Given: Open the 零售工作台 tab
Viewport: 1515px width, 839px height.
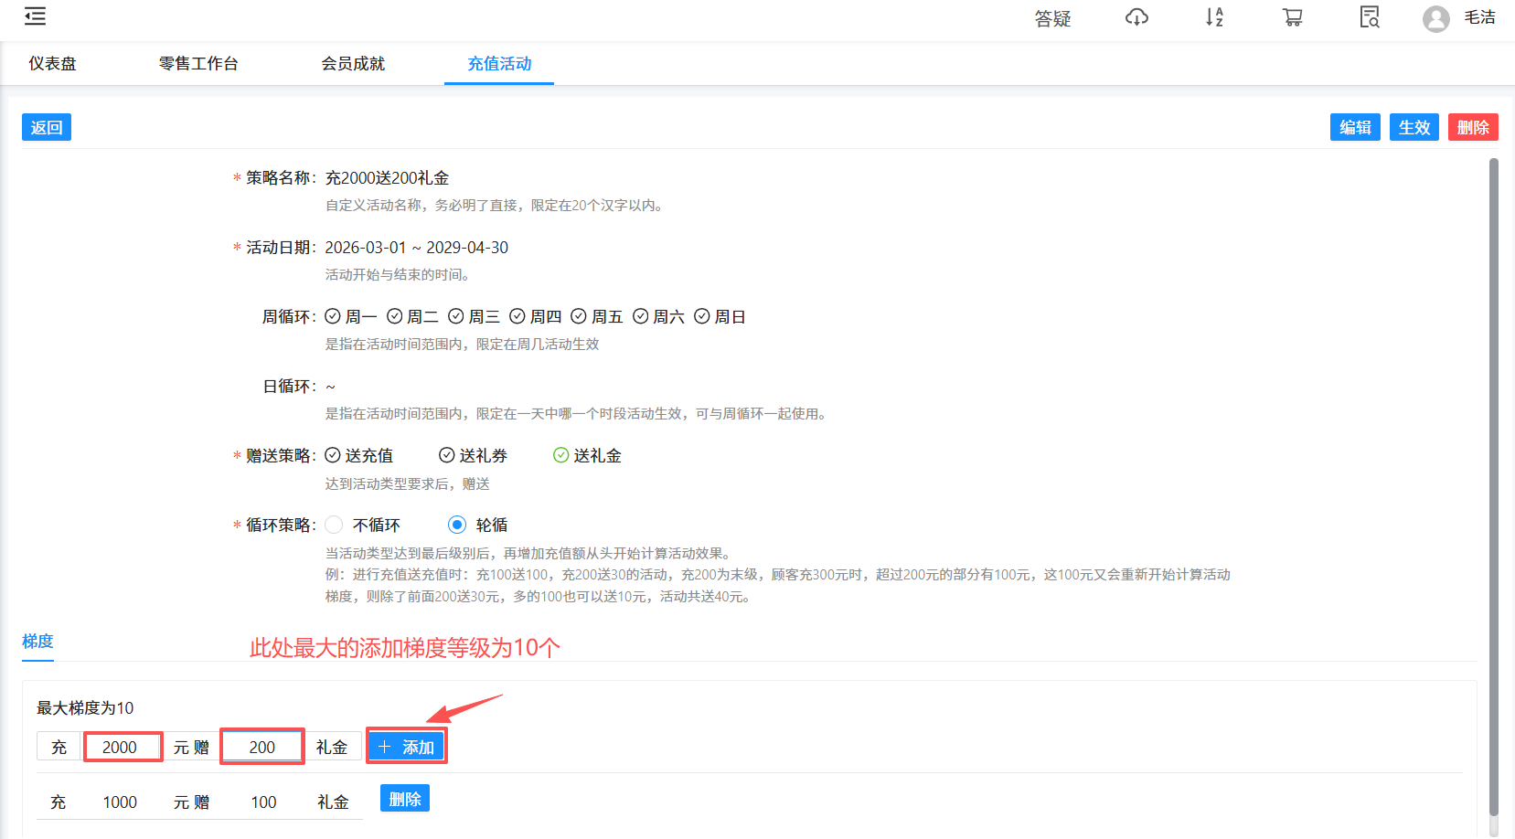Looking at the screenshot, I should click(x=198, y=63).
